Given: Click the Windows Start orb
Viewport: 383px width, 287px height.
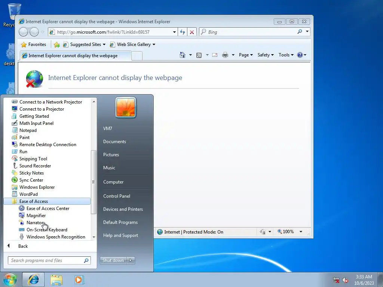Looking at the screenshot, I should pos(10,280).
